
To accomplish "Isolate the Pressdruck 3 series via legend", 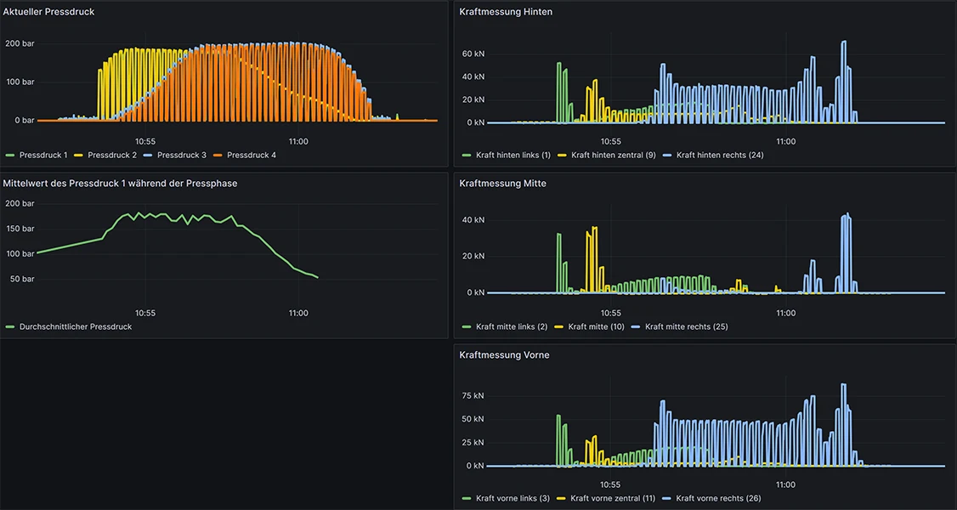I will coord(181,156).
